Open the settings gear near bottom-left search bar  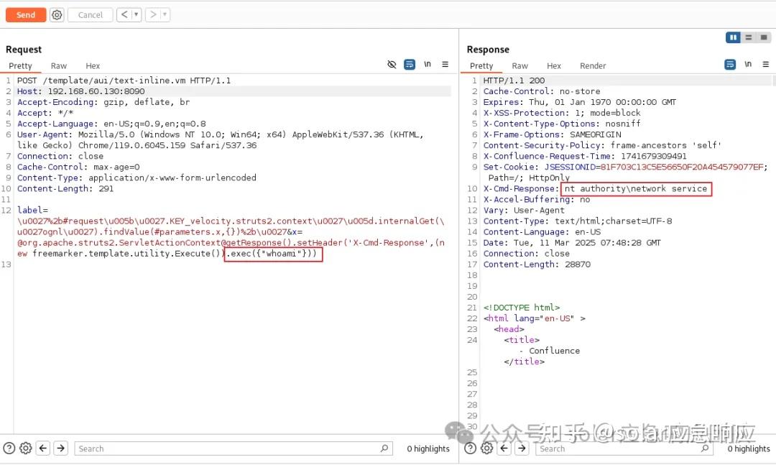coord(25,448)
